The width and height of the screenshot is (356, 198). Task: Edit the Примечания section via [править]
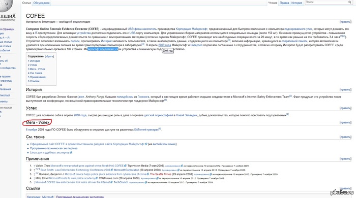point(345,158)
